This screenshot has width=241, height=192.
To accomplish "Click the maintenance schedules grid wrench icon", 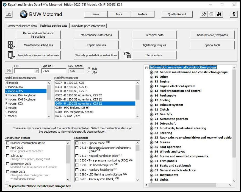I will click(11, 45).
